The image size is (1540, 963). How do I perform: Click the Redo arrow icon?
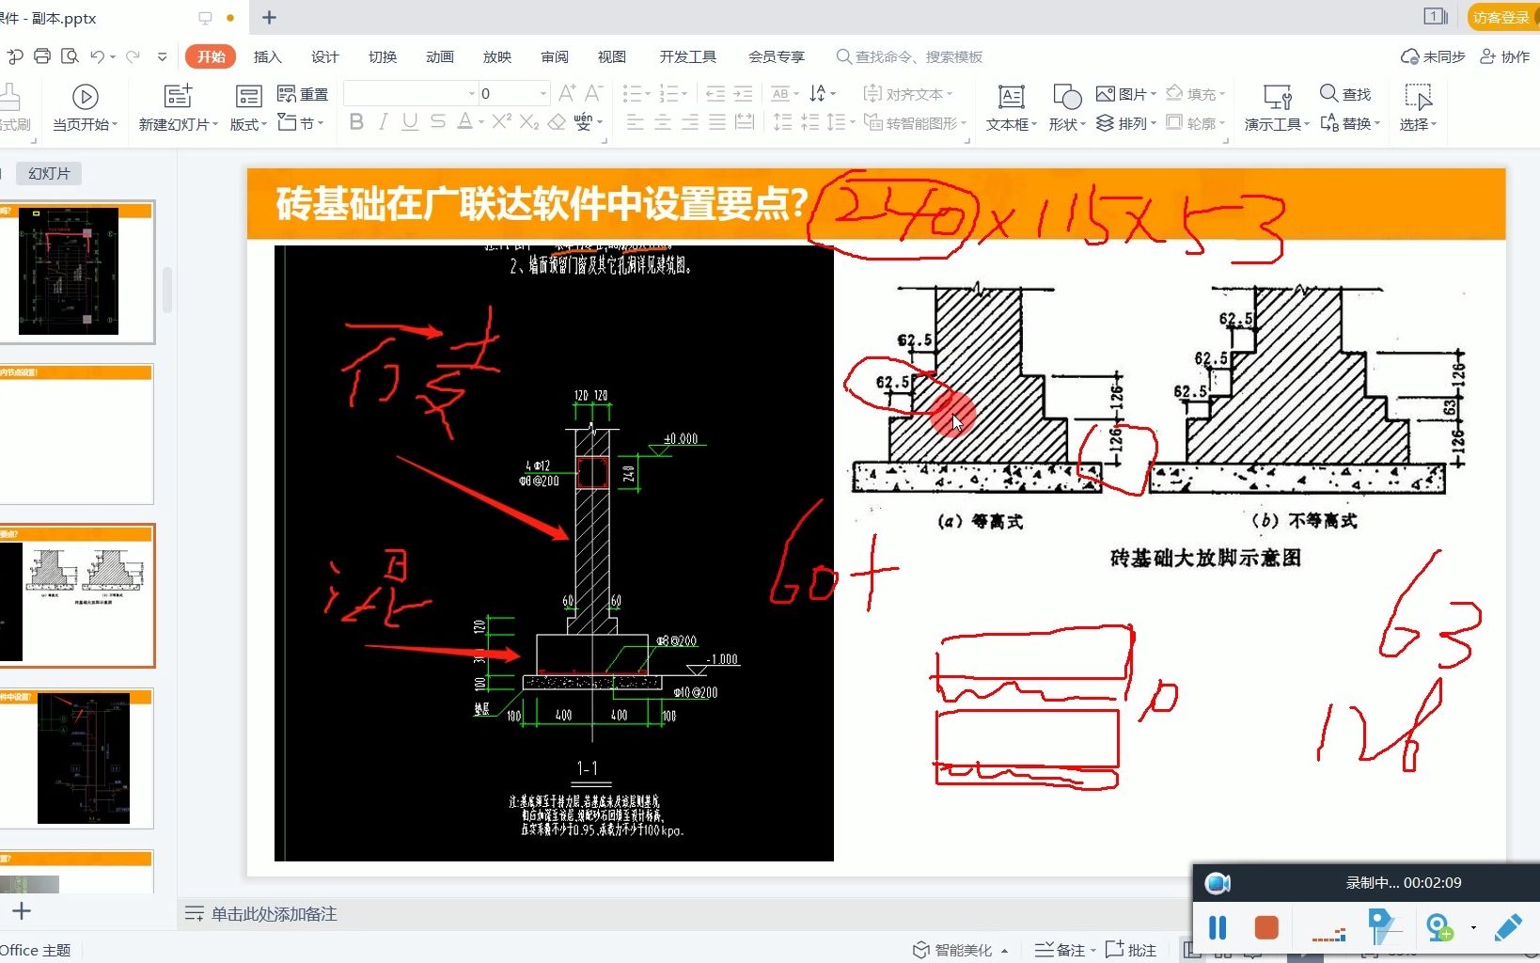click(x=133, y=56)
